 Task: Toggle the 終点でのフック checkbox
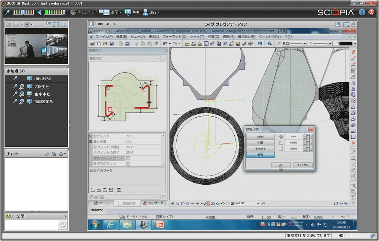(x=128, y=164)
